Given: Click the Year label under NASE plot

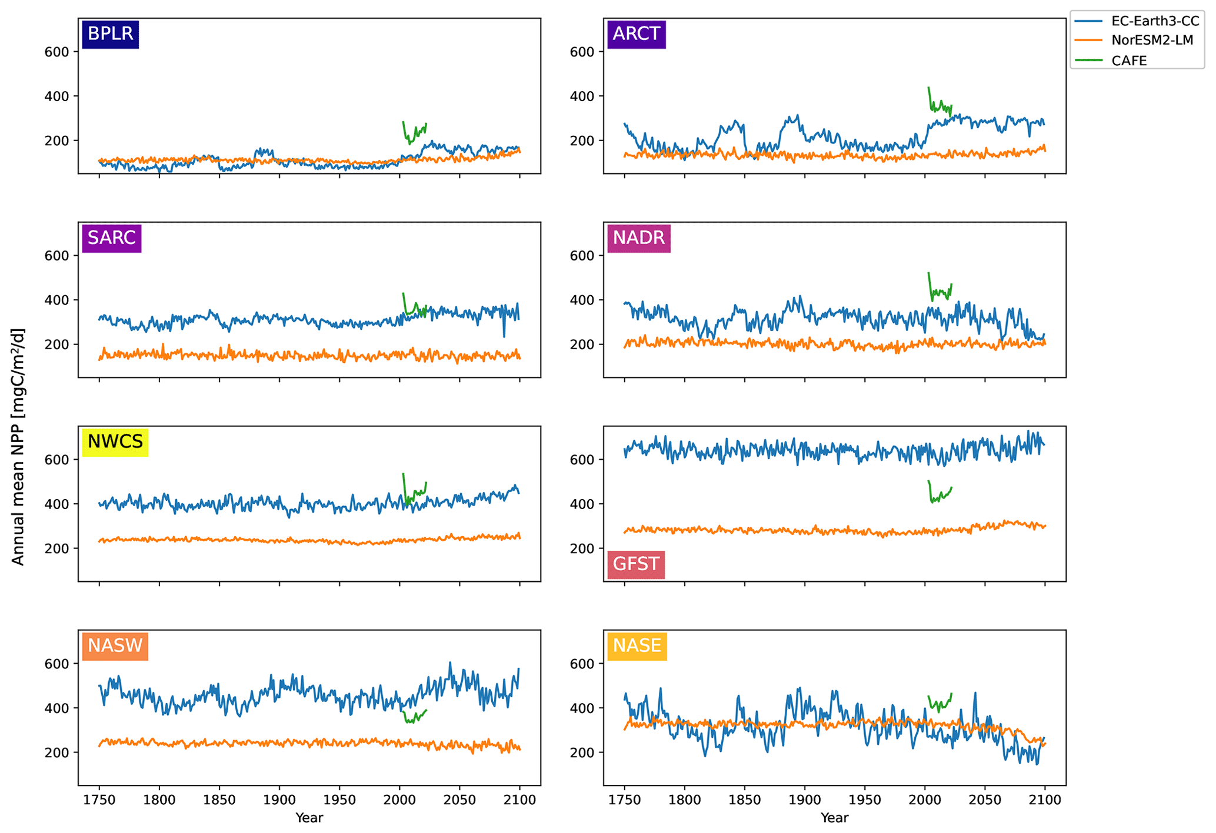Looking at the screenshot, I should coord(834,818).
